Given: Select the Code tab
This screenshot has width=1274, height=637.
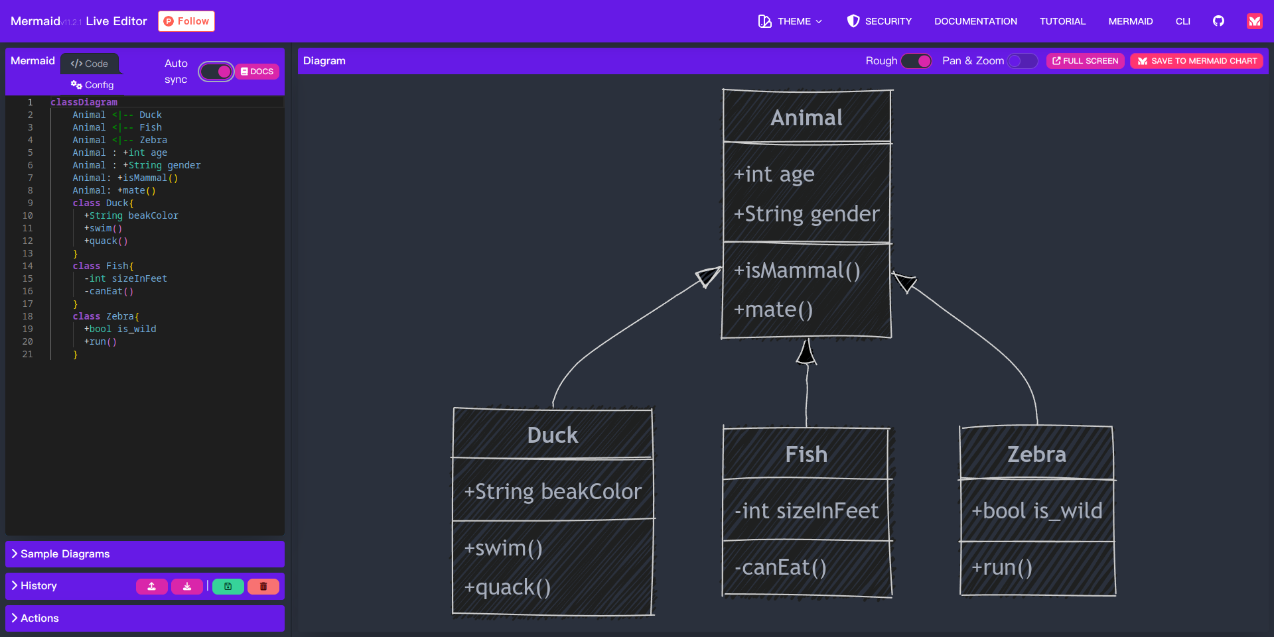Looking at the screenshot, I should pos(90,64).
